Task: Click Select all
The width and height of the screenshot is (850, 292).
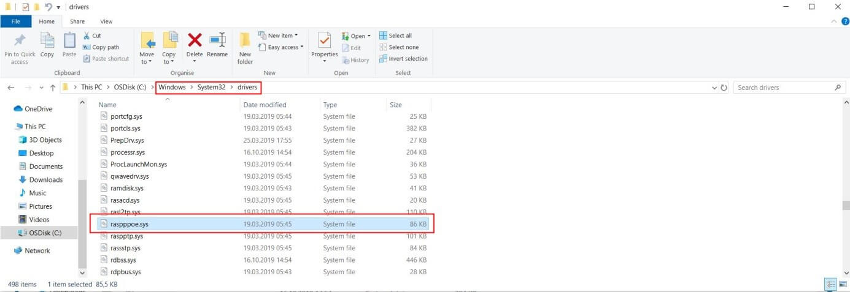Action: click(x=396, y=36)
